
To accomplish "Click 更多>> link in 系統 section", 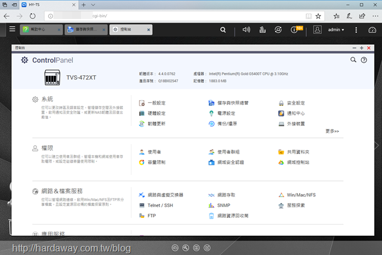I will (x=332, y=131).
